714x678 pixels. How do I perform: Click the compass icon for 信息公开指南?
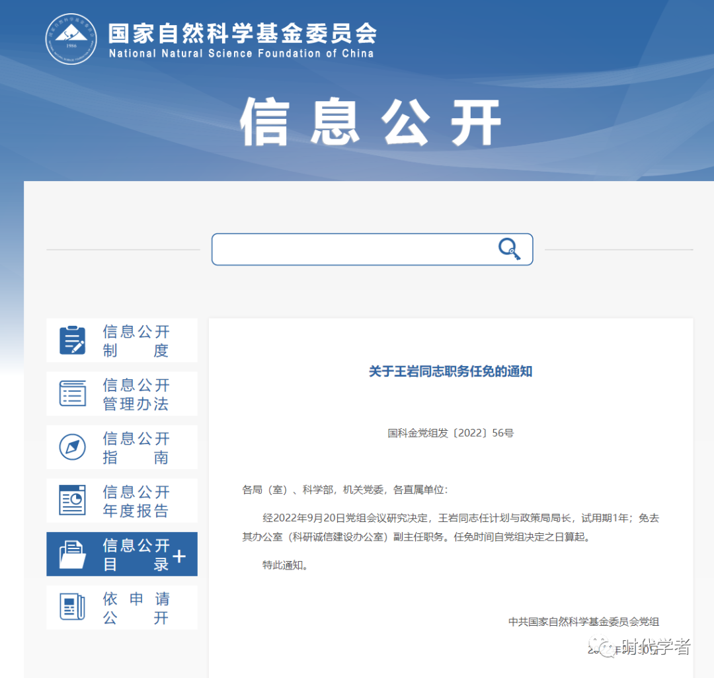pos(73,447)
